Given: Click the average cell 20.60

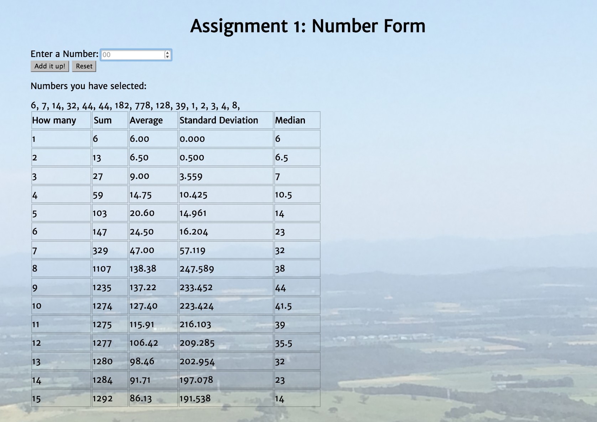Looking at the screenshot, I should [153, 213].
